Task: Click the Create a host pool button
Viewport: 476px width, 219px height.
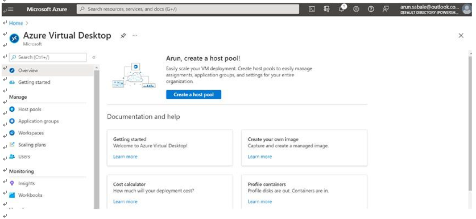Action: (x=194, y=95)
